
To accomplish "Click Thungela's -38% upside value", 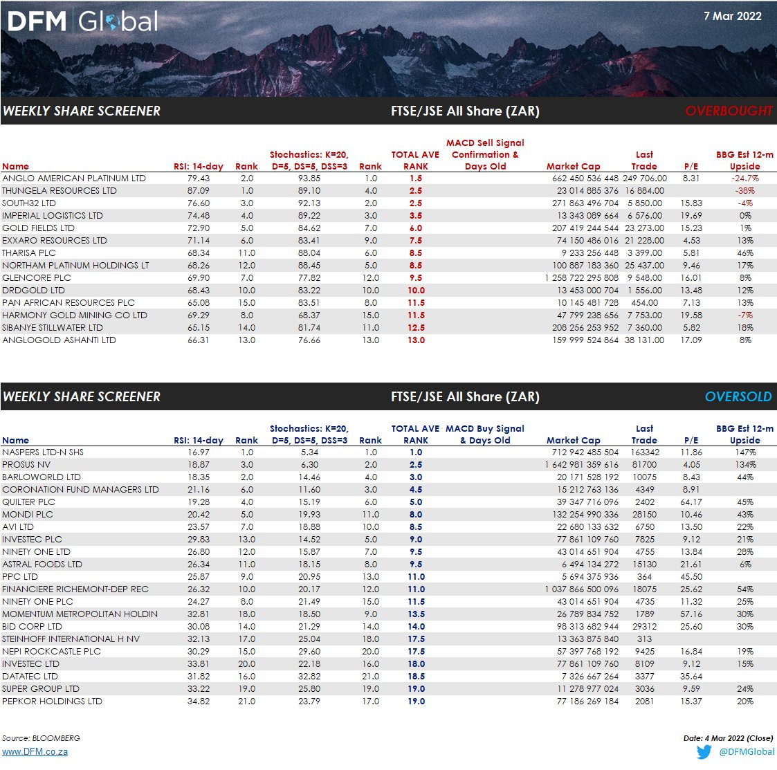I will pos(744,190).
